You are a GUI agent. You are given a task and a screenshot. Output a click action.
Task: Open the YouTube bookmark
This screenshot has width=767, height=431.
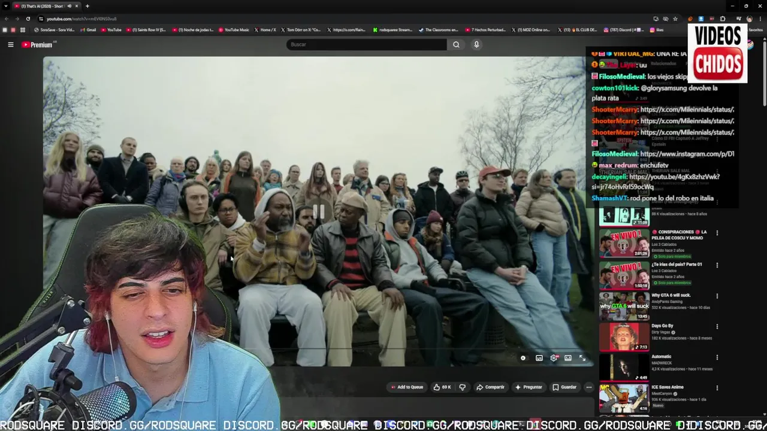point(111,30)
